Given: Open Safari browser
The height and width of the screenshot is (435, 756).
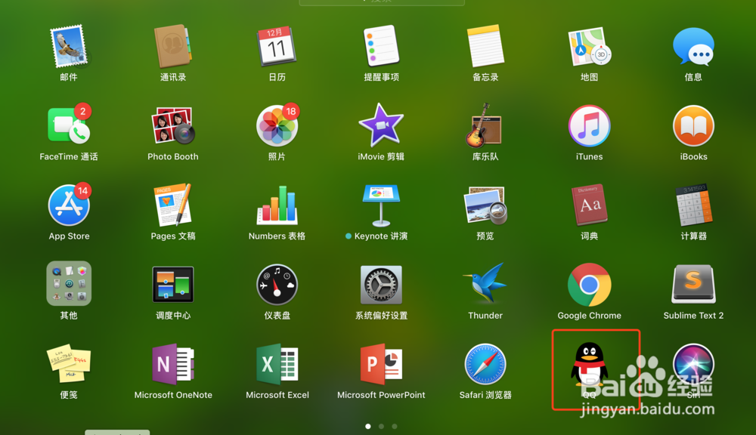Looking at the screenshot, I should tap(485, 368).
